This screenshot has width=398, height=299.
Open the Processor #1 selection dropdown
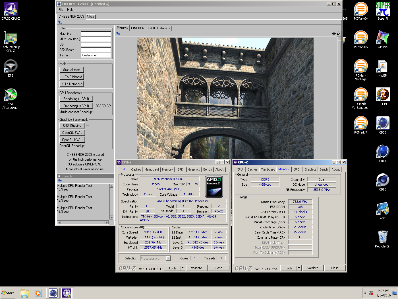click(155, 258)
